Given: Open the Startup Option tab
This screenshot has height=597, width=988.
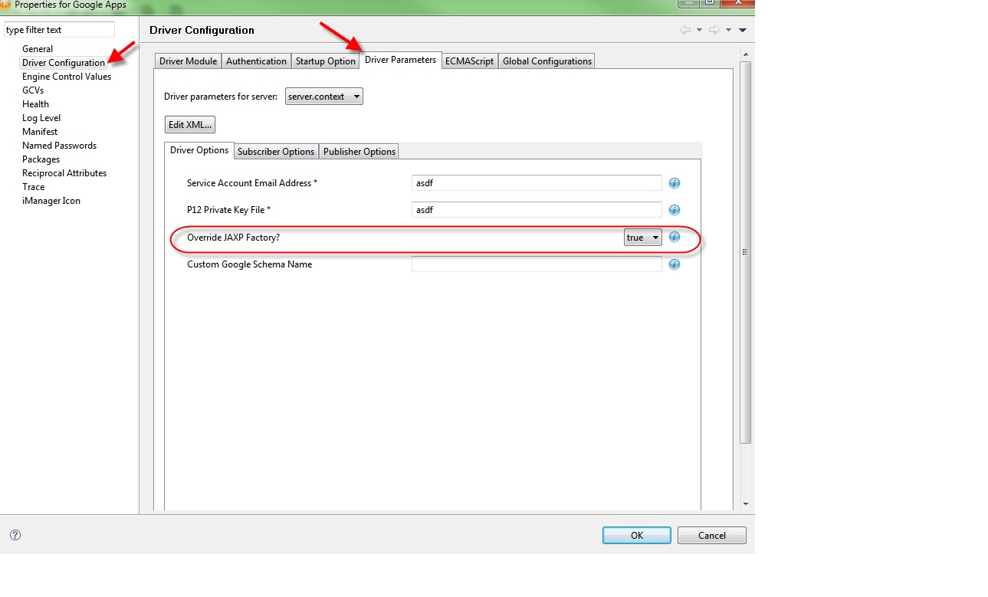Looking at the screenshot, I should [325, 61].
